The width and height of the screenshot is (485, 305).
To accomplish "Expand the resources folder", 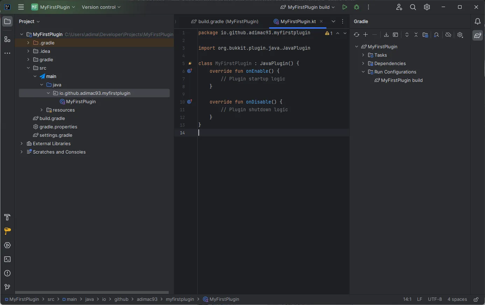I will 42,110.
